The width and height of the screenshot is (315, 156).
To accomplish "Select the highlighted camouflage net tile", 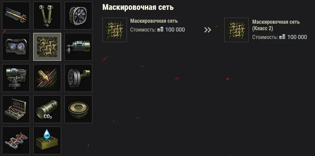I will (47, 47).
